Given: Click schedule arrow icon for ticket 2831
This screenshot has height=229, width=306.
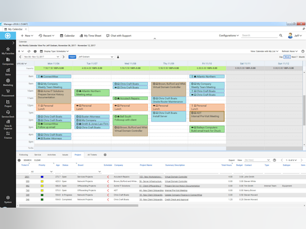Looking at the screenshot, I should point(108,177).
